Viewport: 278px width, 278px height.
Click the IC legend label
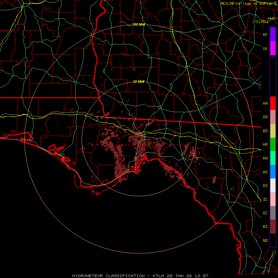(x=265, y=199)
